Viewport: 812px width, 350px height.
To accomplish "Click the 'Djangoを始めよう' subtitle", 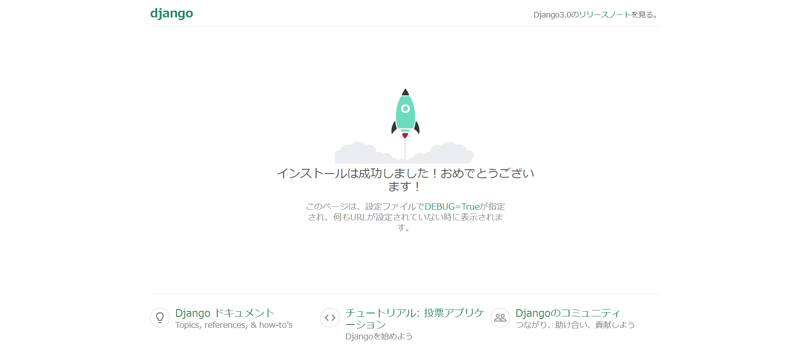I will pyautogui.click(x=379, y=336).
